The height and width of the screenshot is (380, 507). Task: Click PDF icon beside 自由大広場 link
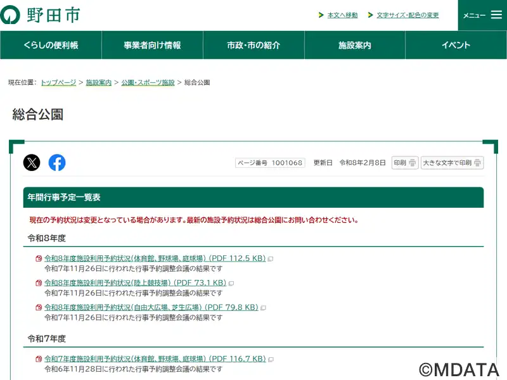39,308
